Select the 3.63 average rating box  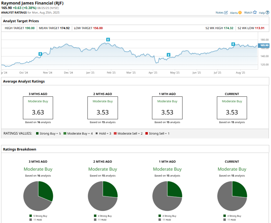[38, 108]
